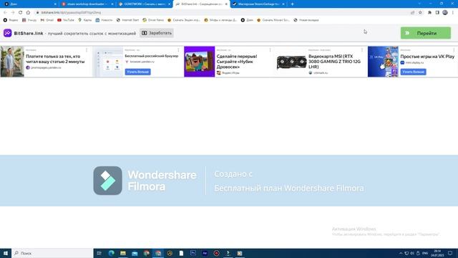458x258 pixels.
Task: Open a new browser tab
Action: pos(292,4)
